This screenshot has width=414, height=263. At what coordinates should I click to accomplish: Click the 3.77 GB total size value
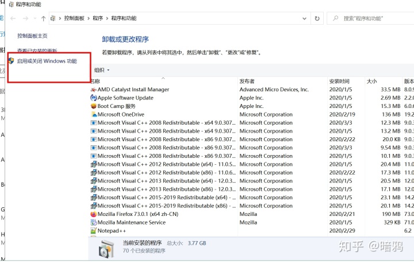pyautogui.click(x=197, y=243)
